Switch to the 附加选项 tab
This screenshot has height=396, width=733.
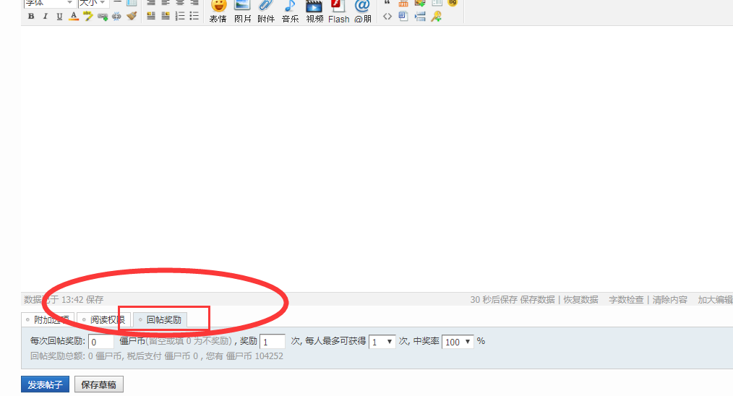point(48,320)
